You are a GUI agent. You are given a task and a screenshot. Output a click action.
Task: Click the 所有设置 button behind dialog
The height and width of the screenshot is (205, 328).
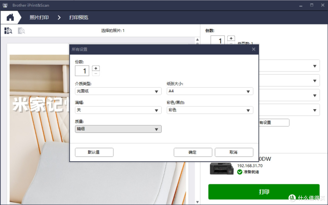point(274,123)
